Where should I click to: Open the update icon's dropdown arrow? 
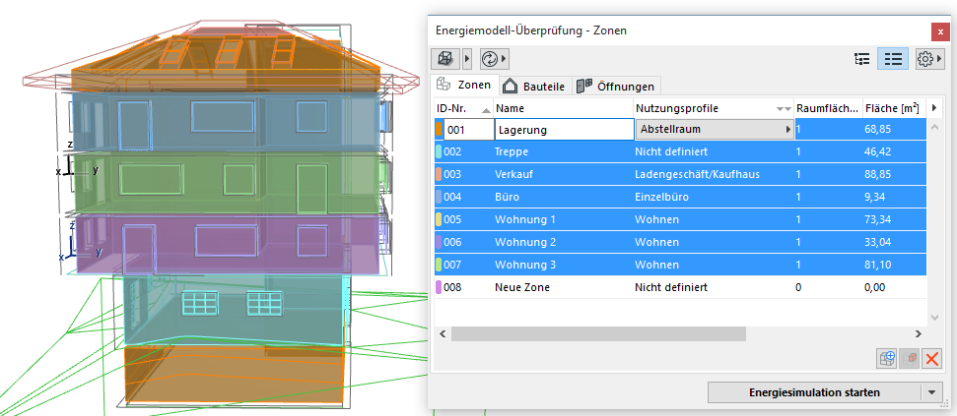(x=505, y=59)
